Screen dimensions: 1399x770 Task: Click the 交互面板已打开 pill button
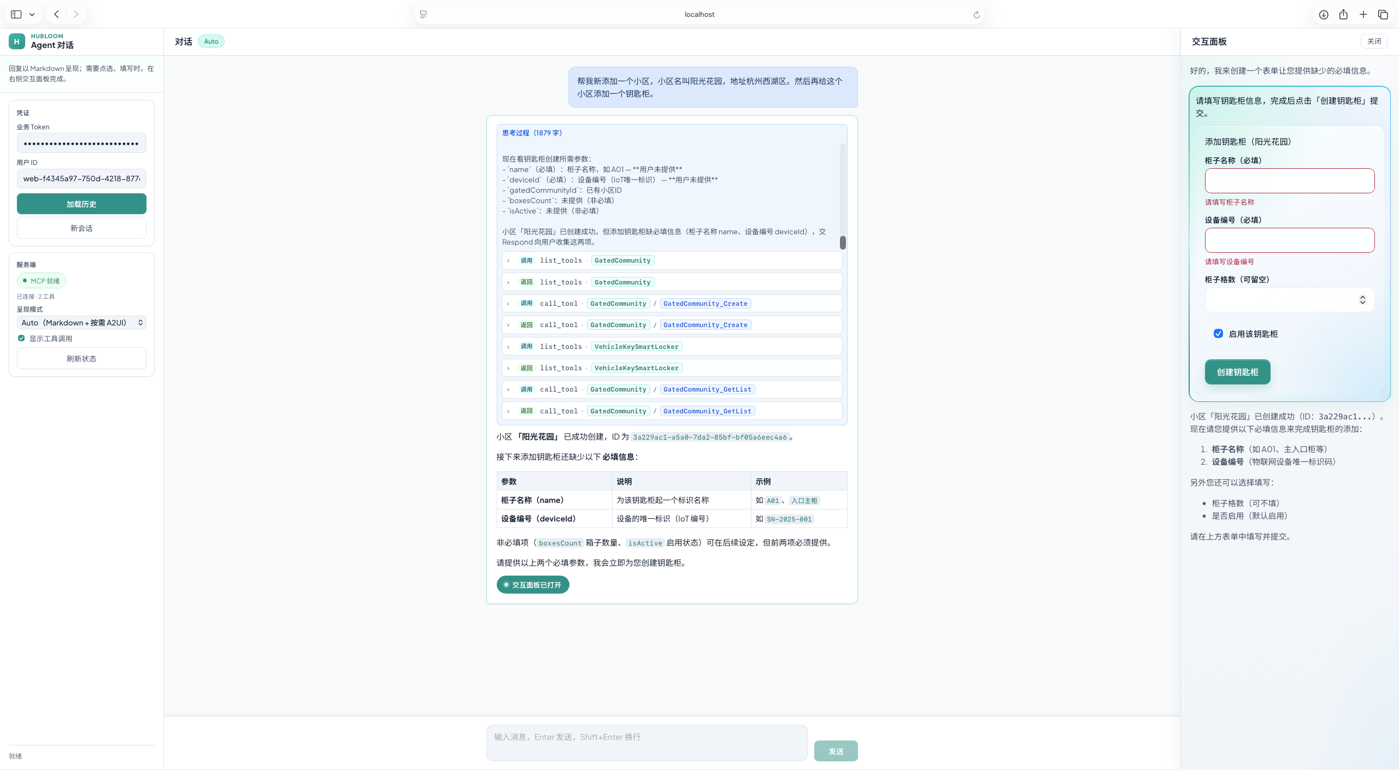tap(533, 584)
